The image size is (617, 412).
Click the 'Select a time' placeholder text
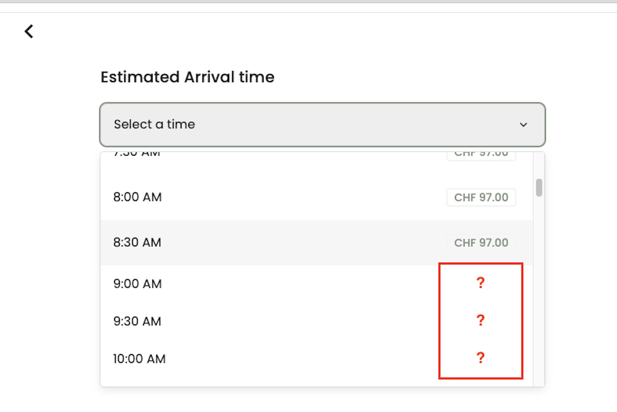pyautogui.click(x=154, y=124)
